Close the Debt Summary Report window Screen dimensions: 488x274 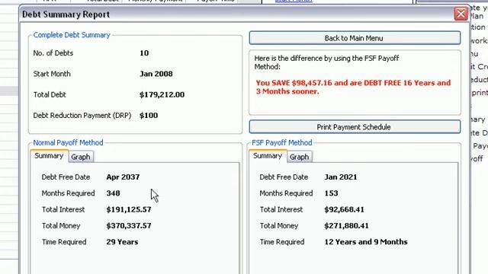461,14
